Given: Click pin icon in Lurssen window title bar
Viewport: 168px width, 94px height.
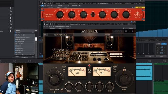Looking at the screenshot, I should pyautogui.click(x=132, y=22).
